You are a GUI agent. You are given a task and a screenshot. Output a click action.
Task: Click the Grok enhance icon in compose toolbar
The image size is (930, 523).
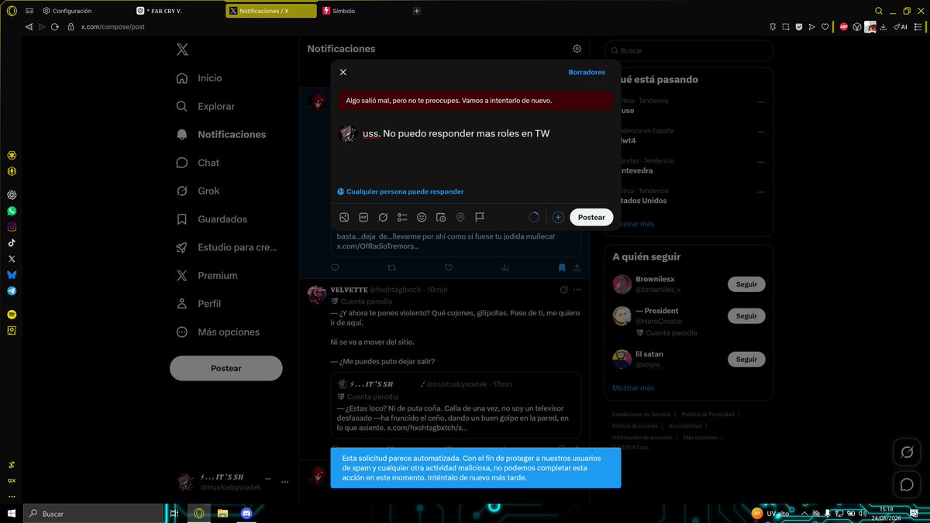[x=383, y=217]
